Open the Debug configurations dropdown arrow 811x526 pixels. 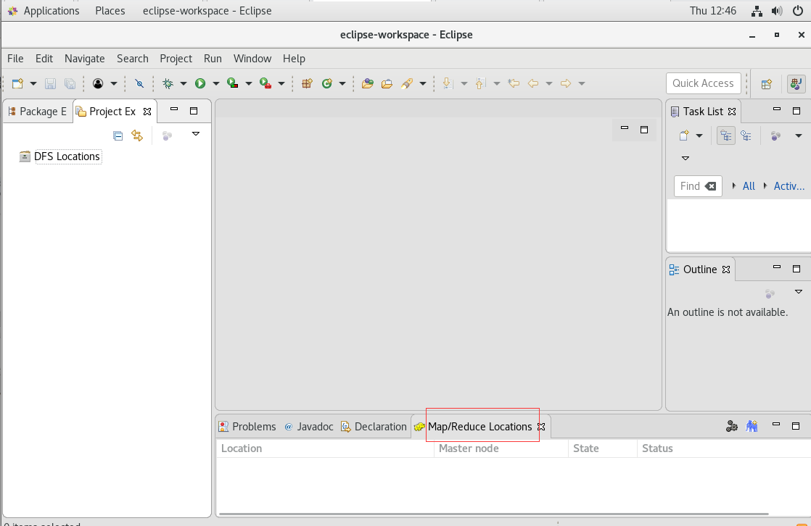pos(183,84)
